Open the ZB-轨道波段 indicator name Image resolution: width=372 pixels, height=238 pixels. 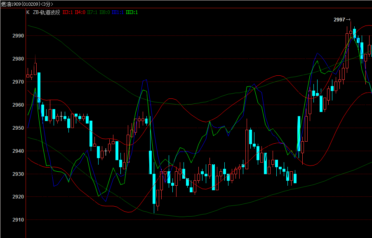click(x=46, y=12)
